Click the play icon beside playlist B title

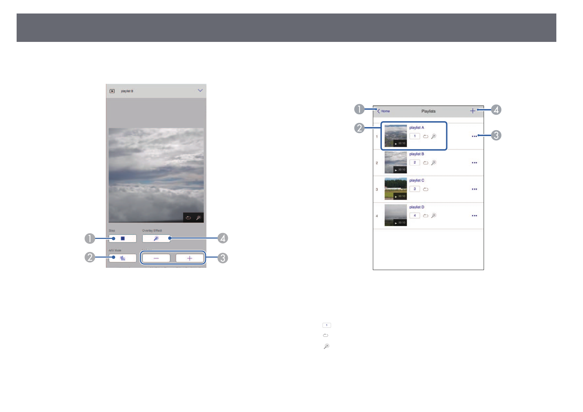112,91
